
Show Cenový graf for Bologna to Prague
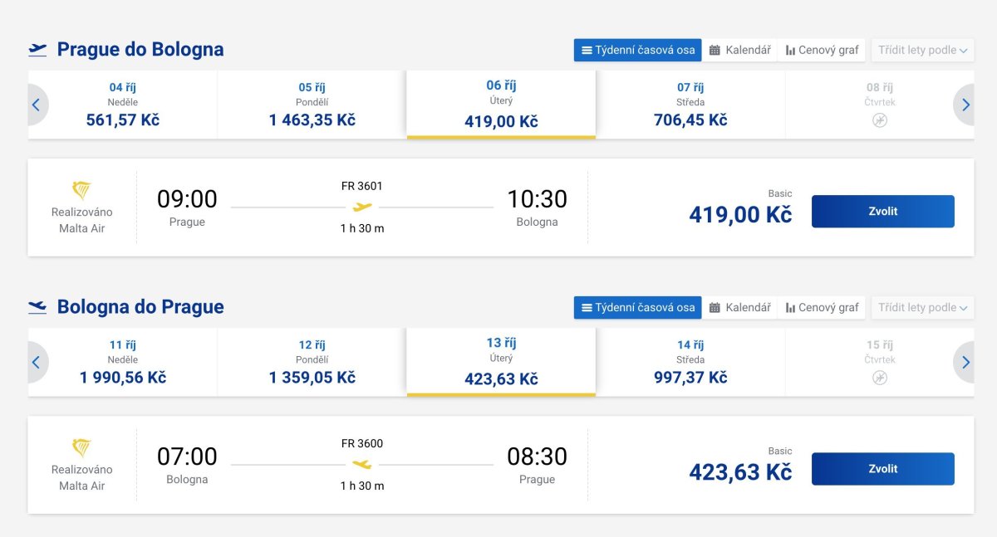pyautogui.click(x=822, y=307)
